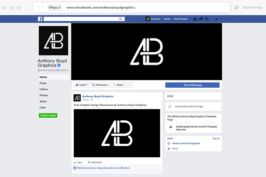Click the Comment link under the post
Image resolution: width=266 pixels, height=177 pixels.
click(x=97, y=162)
